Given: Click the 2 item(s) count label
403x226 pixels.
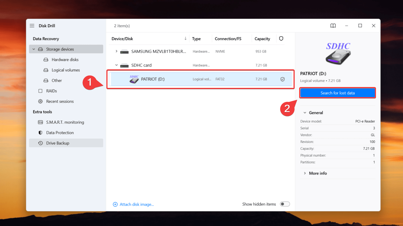Looking at the screenshot, I should coord(122,26).
